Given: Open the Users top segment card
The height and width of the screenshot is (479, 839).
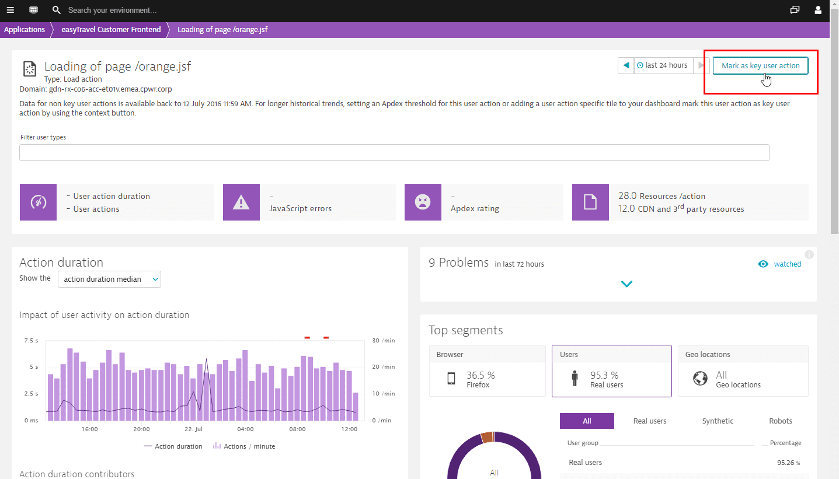Looking at the screenshot, I should [x=612, y=371].
